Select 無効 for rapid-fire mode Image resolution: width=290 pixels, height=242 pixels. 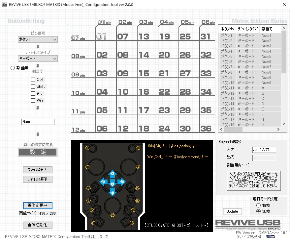258,211
